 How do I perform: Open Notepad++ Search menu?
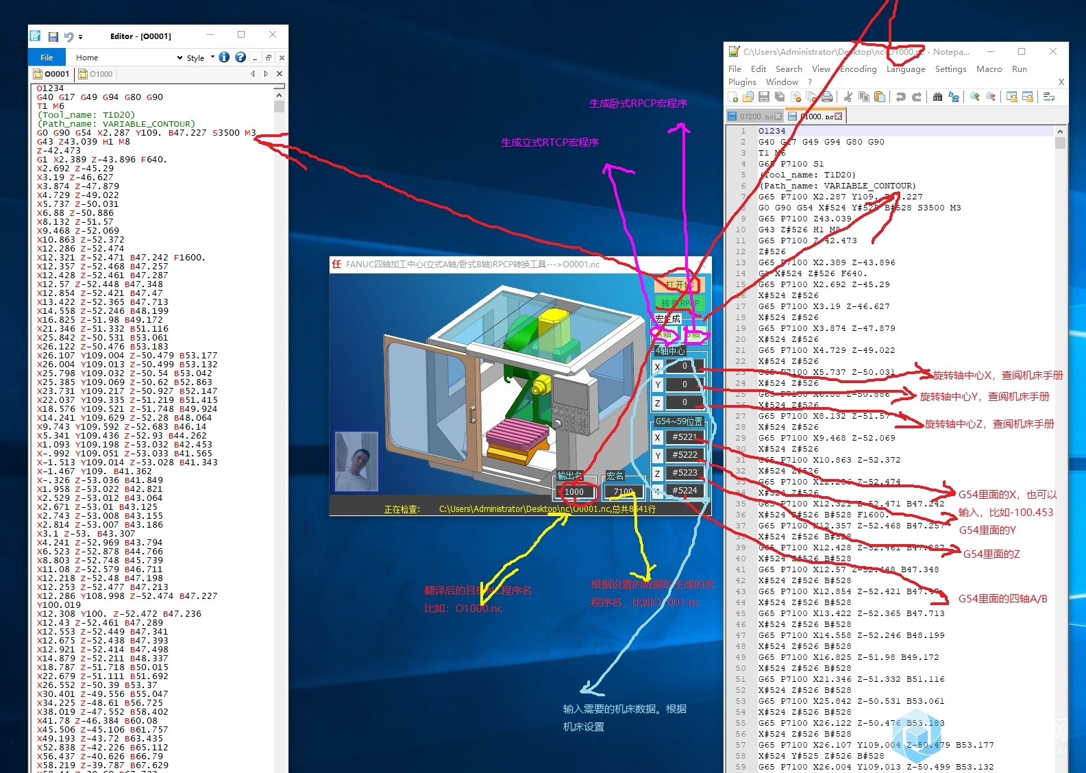point(789,69)
